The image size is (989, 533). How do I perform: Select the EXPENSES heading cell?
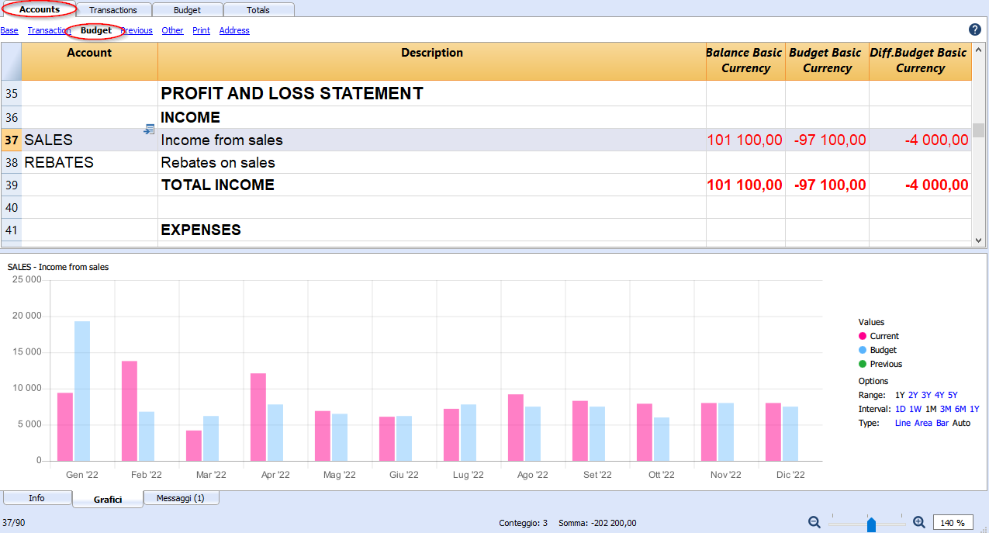pyautogui.click(x=432, y=230)
